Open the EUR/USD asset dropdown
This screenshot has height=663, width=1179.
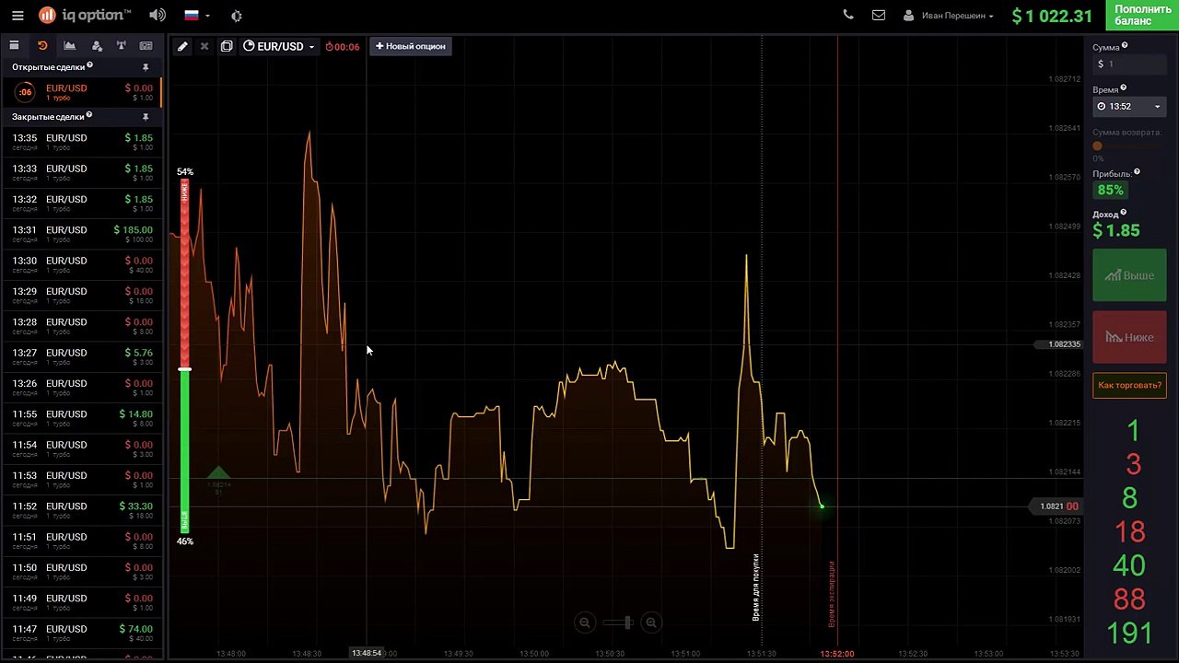click(279, 46)
